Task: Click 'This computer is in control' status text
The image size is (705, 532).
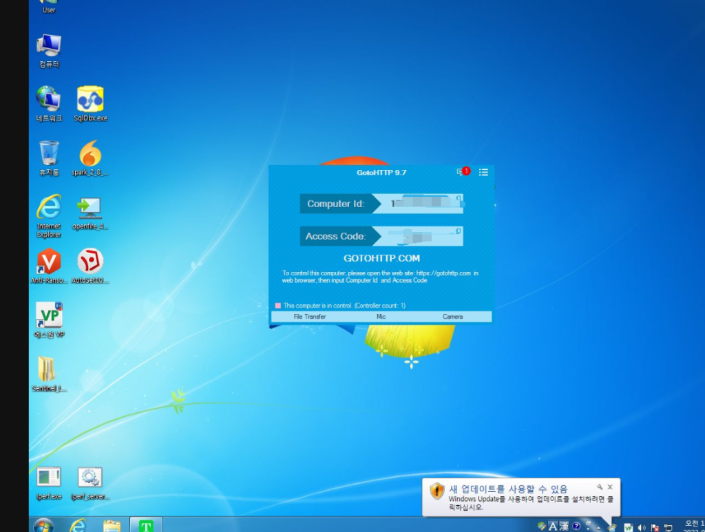Action: pos(344,306)
